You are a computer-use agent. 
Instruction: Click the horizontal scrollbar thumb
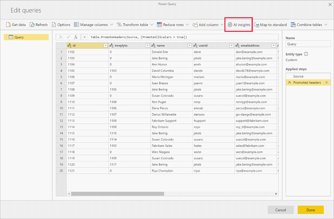[x=117, y=194]
